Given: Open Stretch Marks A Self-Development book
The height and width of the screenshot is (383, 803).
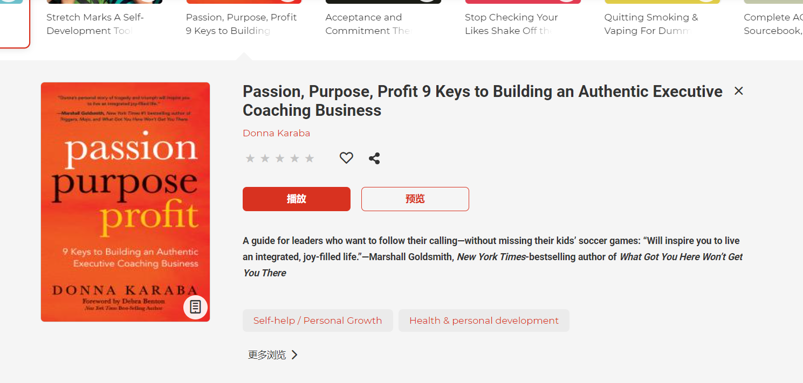Looking at the screenshot, I should point(95,24).
